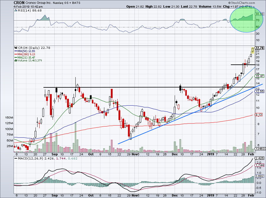Click the MA(200) 9.13 legend entry

pyautogui.click(x=26, y=54)
